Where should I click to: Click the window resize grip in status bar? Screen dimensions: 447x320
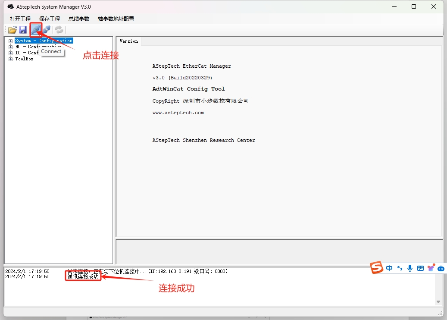tap(441, 313)
